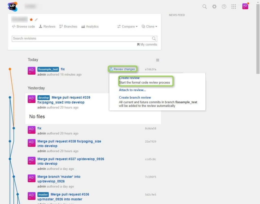Click the Upsource logo icon

(x=12, y=7)
